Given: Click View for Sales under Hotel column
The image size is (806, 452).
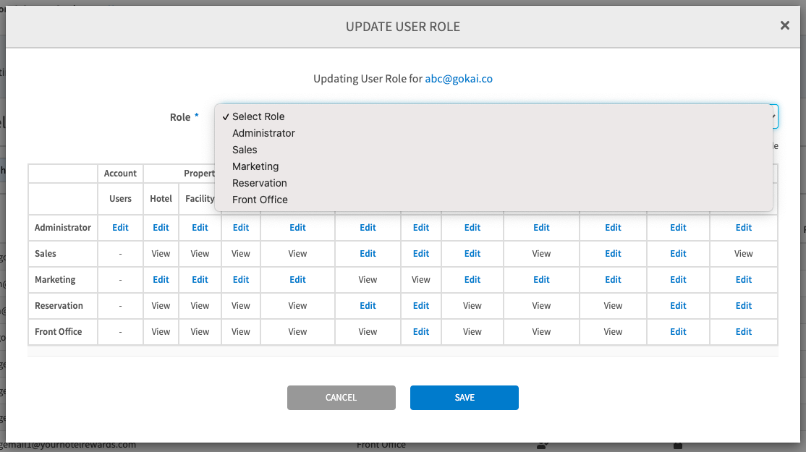Looking at the screenshot, I should (x=161, y=254).
